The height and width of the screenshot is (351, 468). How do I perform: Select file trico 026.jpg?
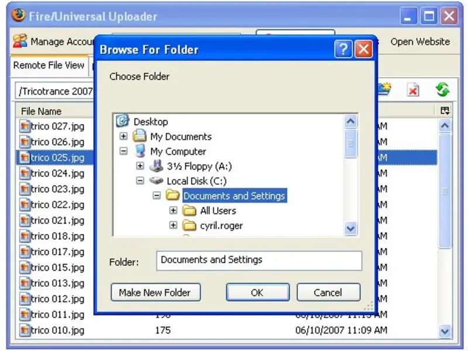click(57, 142)
